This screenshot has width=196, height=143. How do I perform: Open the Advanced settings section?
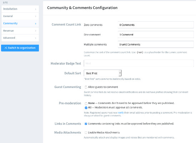tap(20, 38)
